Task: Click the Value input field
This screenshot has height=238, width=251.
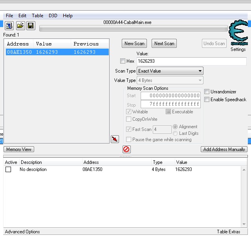Action: (191, 62)
